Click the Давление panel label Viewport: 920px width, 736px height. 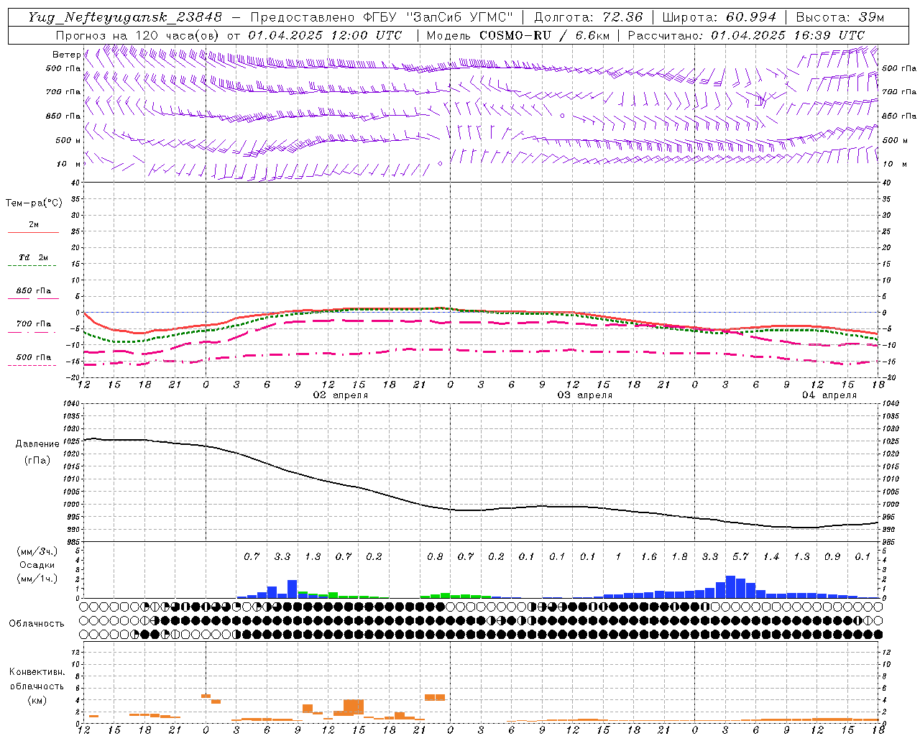[37, 444]
